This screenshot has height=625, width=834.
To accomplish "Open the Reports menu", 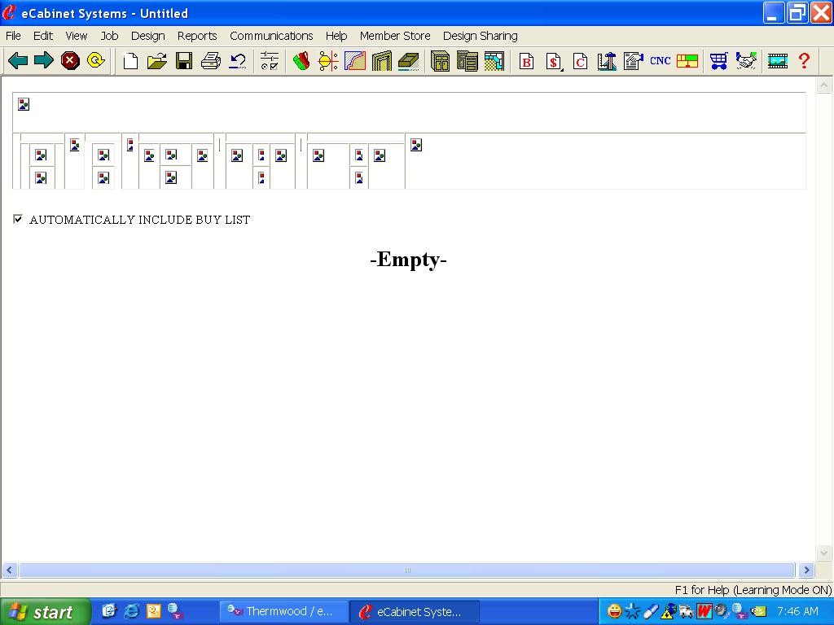I will pos(197,36).
